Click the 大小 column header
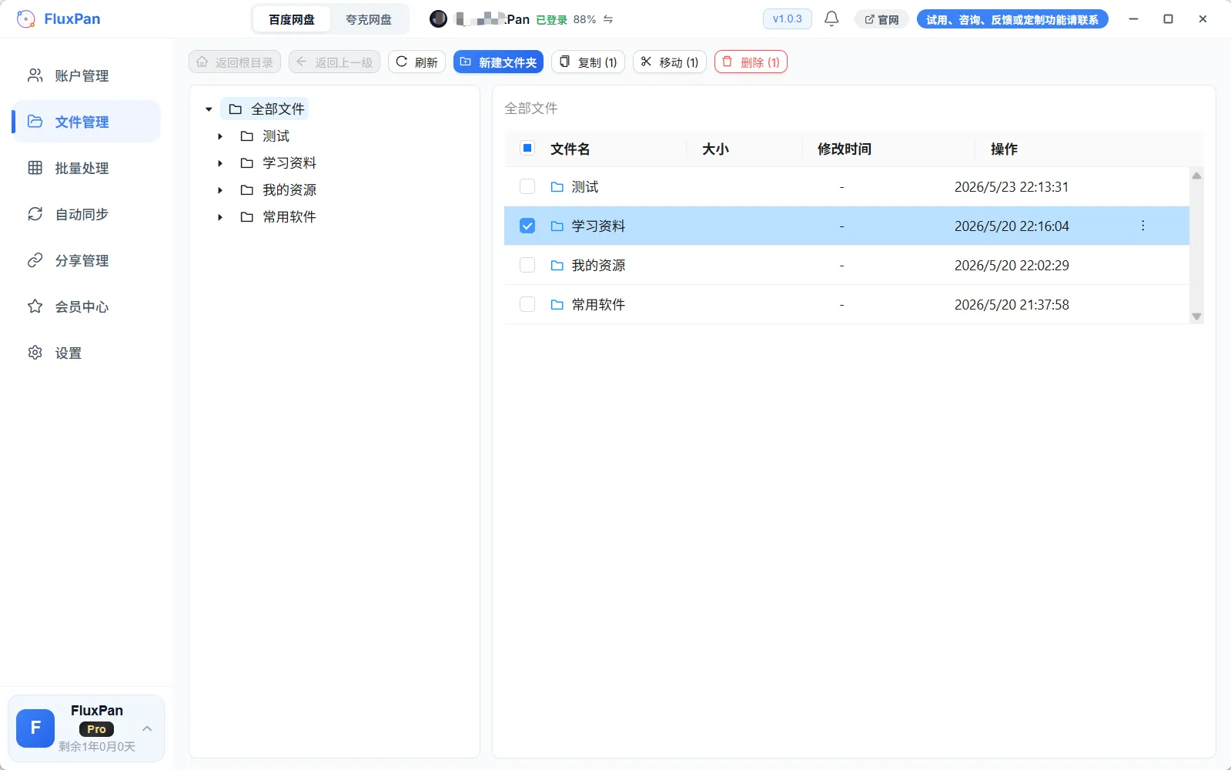This screenshot has height=770, width=1231. click(x=715, y=149)
